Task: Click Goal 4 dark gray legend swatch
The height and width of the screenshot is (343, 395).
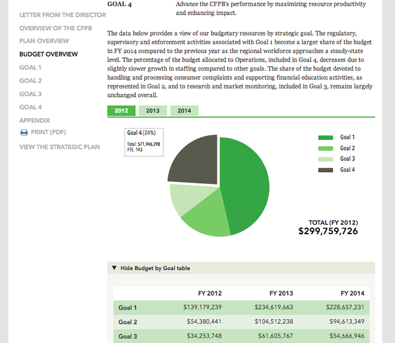Action: point(325,170)
